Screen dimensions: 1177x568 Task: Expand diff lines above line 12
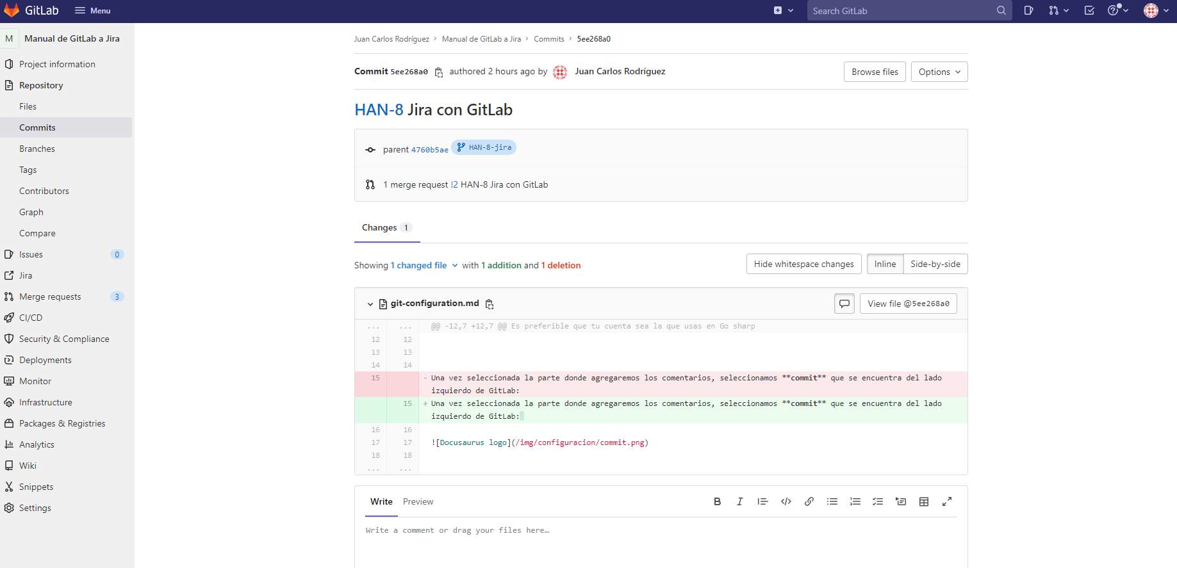coord(387,327)
